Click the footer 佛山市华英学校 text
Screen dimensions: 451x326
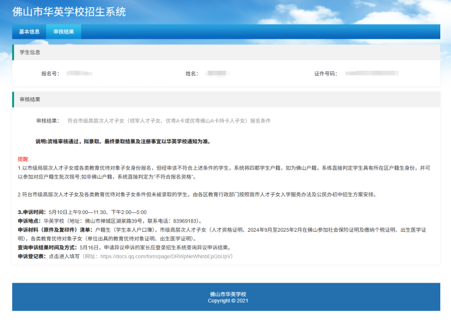228,294
